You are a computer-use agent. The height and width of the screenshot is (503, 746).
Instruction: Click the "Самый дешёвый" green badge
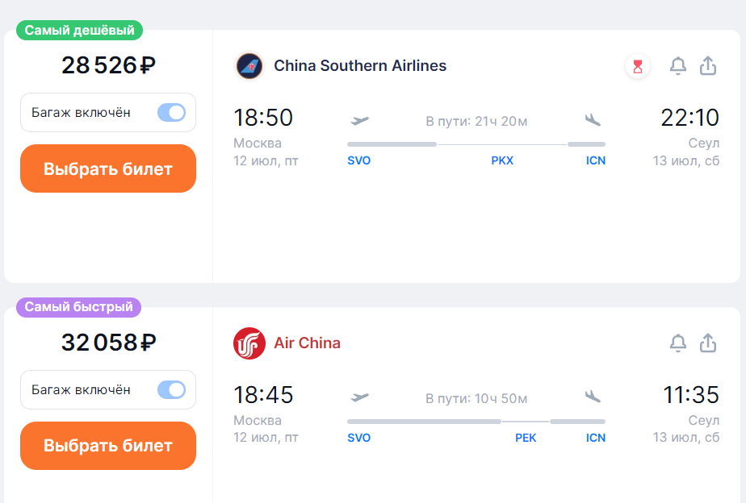coord(80,31)
